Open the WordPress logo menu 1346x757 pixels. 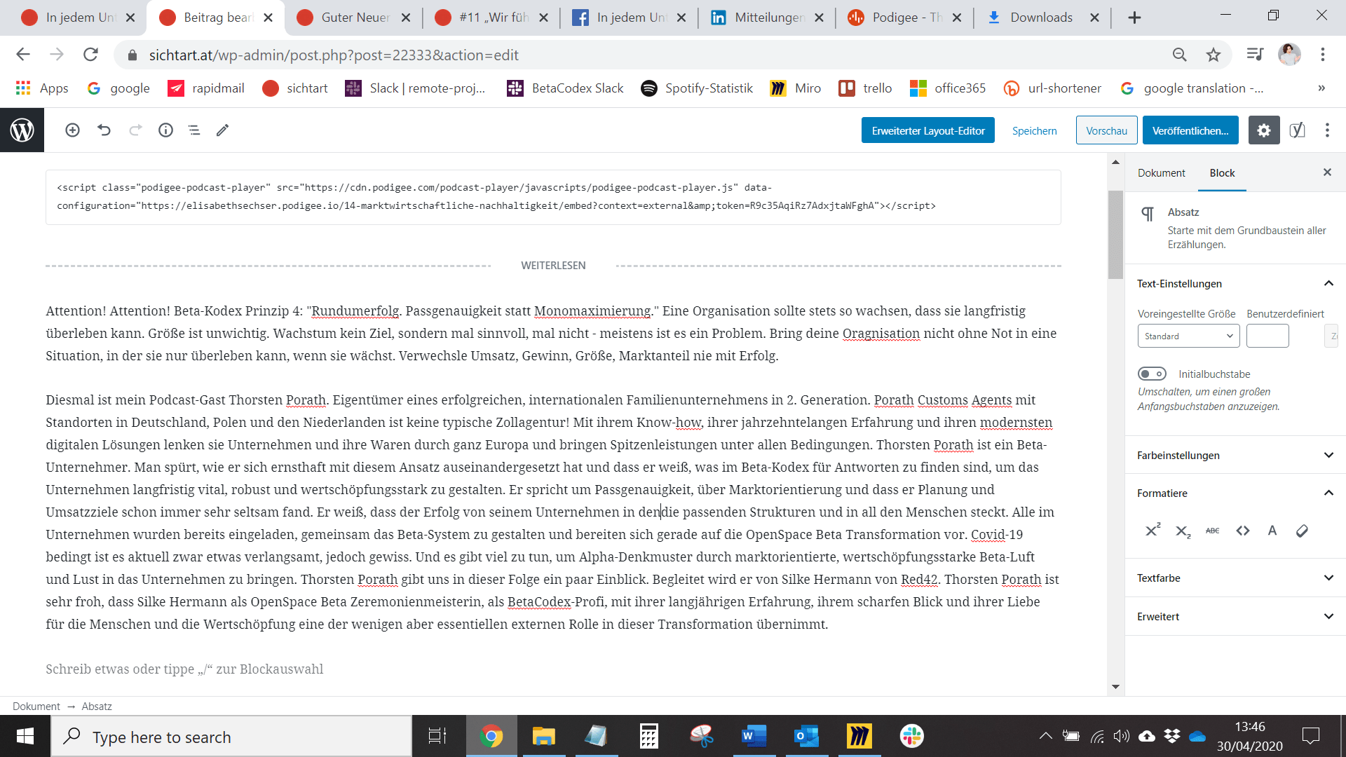tap(22, 130)
